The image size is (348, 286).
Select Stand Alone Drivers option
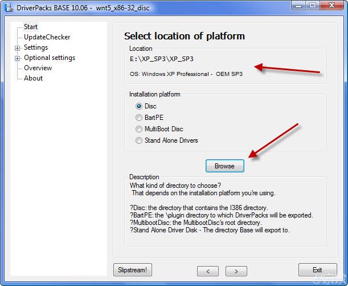pyautogui.click(x=139, y=140)
